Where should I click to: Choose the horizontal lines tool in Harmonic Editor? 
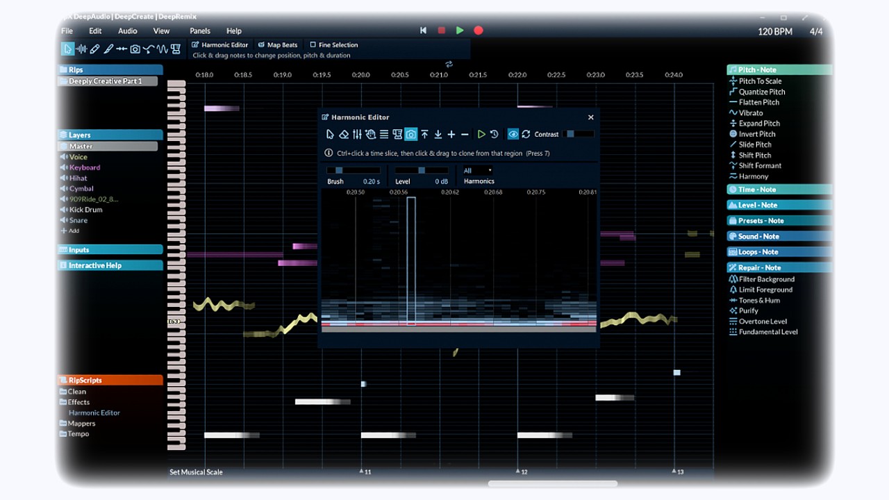(x=384, y=134)
